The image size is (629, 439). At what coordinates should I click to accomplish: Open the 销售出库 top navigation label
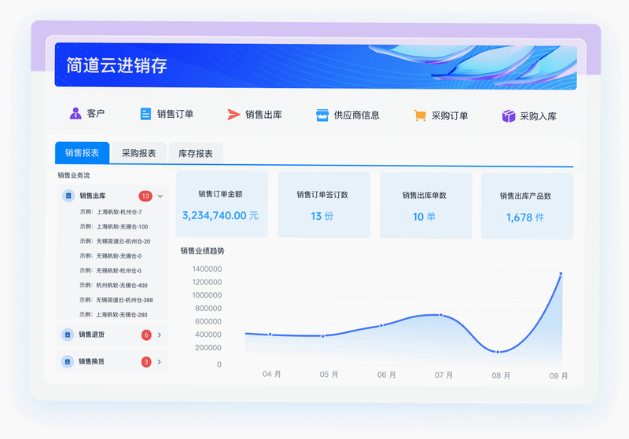coord(263,115)
